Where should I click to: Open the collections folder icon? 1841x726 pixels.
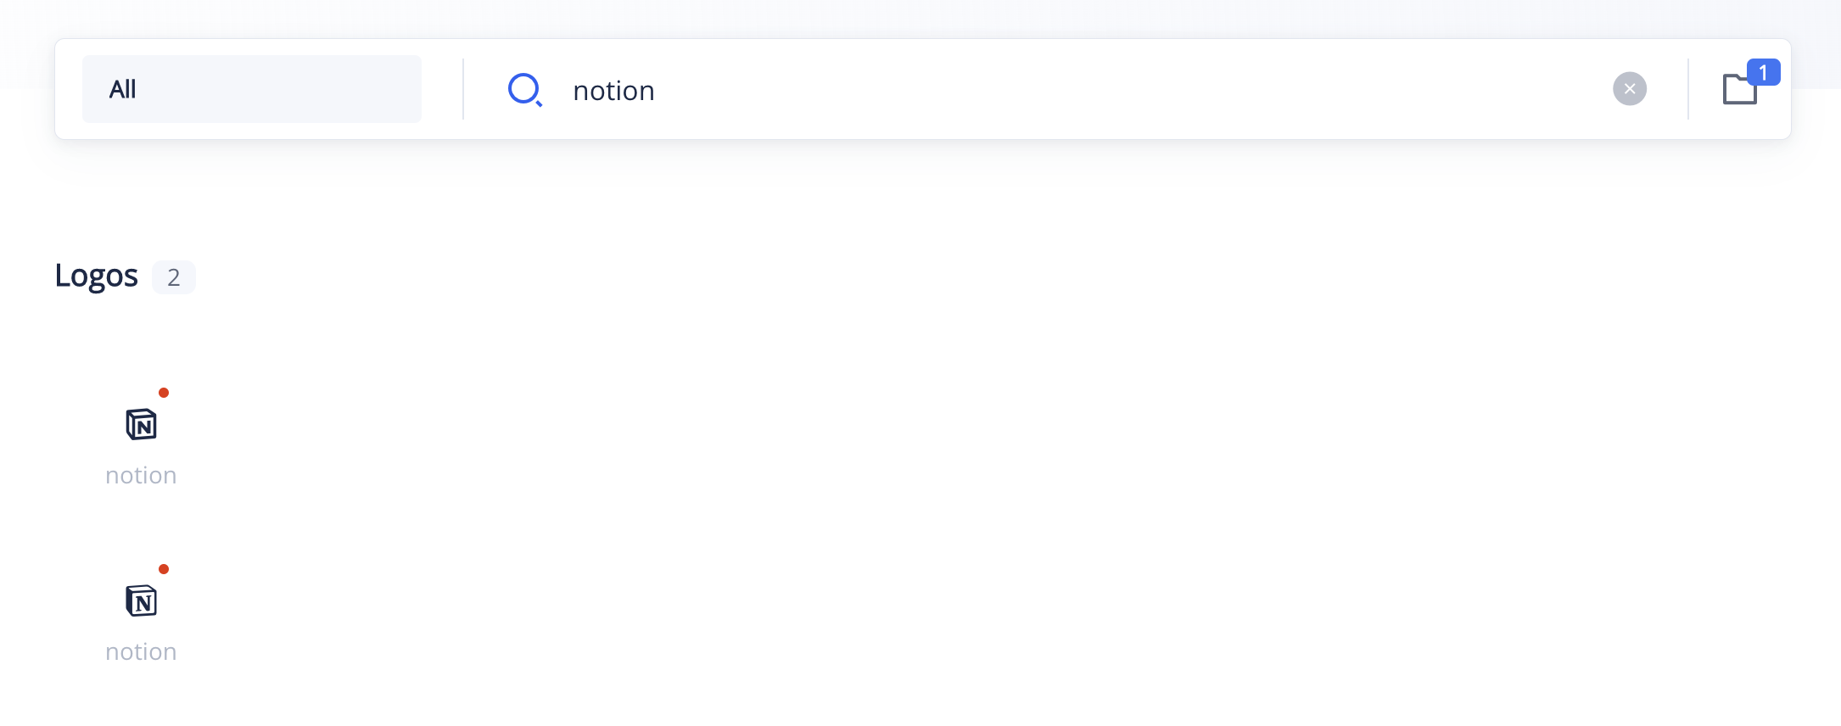click(1740, 89)
